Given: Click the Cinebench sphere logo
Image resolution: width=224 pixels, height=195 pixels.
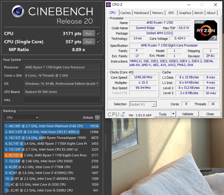Looking at the screenshot, I should pyautogui.click(x=18, y=11).
